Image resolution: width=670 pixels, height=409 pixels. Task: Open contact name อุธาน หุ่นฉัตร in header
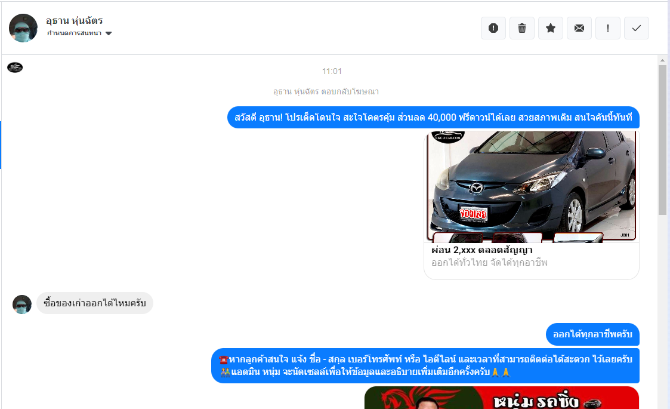(x=74, y=21)
